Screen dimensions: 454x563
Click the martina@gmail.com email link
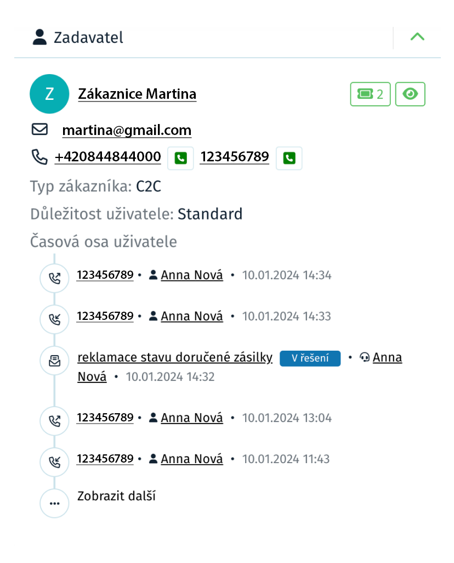pyautogui.click(x=127, y=130)
